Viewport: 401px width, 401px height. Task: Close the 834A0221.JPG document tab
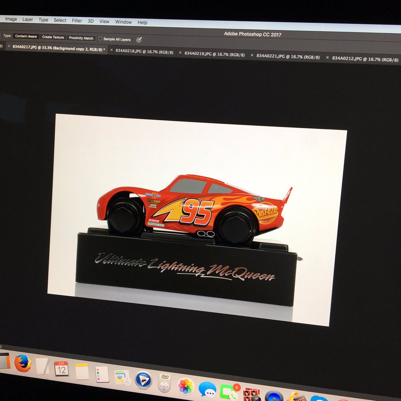(x=252, y=55)
